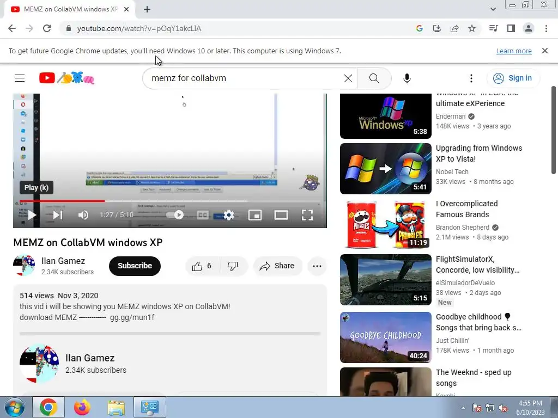Click the video title MEMZ on CollabVM windows XP

pos(88,242)
